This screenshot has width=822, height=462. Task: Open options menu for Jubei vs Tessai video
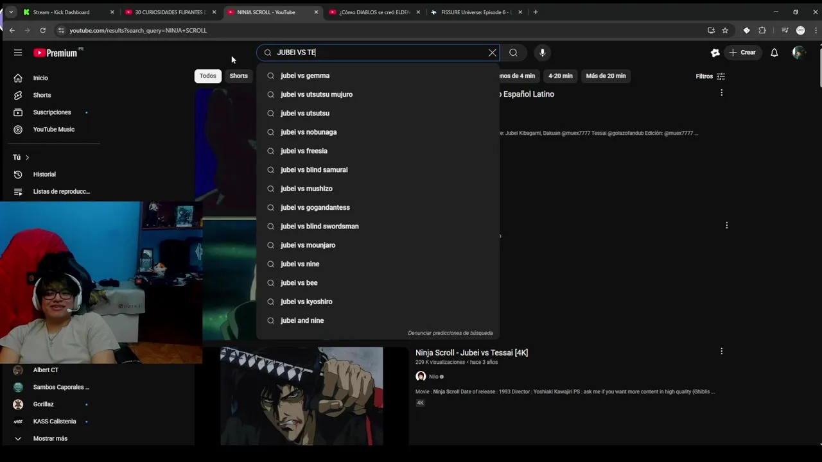click(722, 352)
